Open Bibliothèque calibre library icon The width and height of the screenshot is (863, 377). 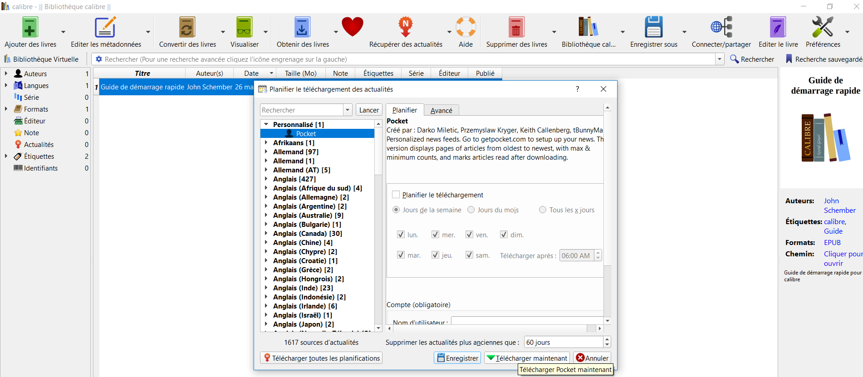(x=588, y=28)
